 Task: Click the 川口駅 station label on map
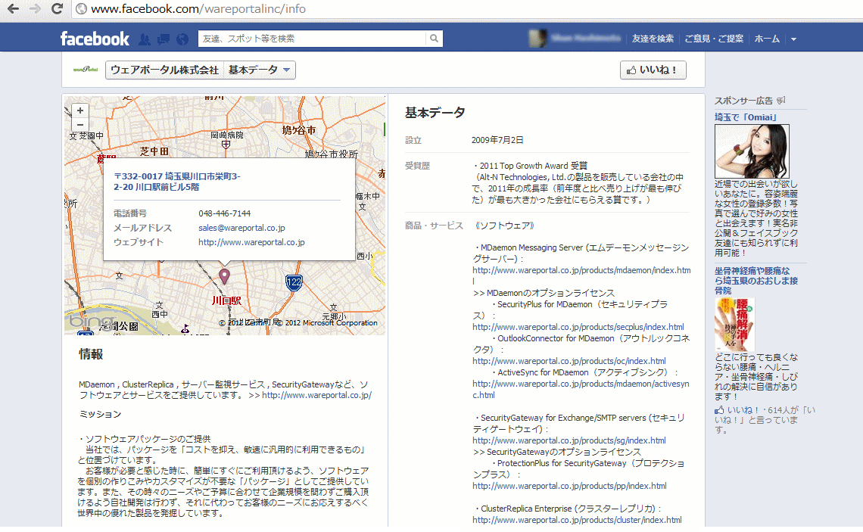click(x=227, y=300)
